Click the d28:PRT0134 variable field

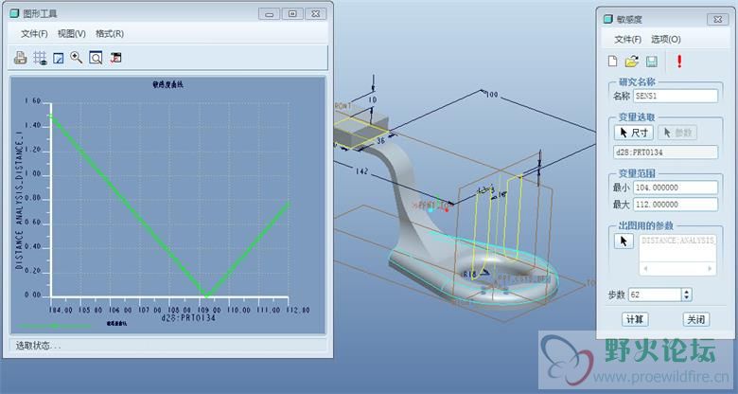(x=666, y=152)
